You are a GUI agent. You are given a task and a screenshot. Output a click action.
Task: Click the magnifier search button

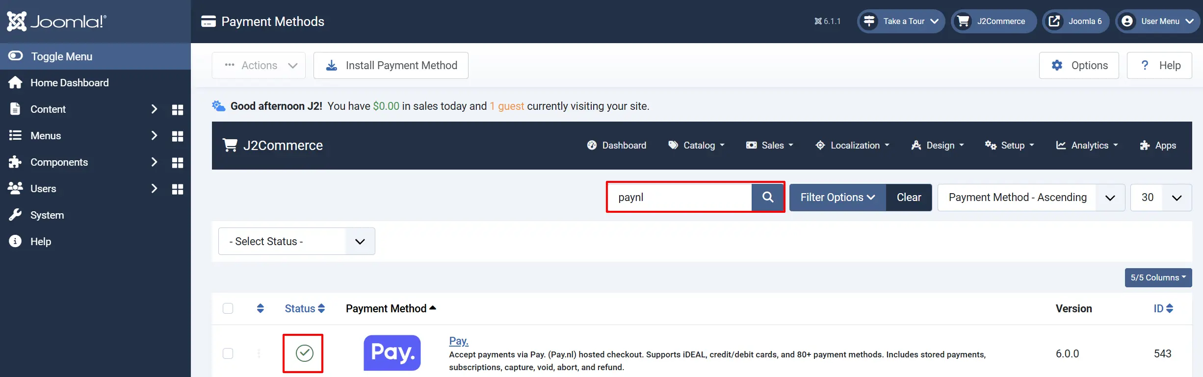click(x=768, y=197)
